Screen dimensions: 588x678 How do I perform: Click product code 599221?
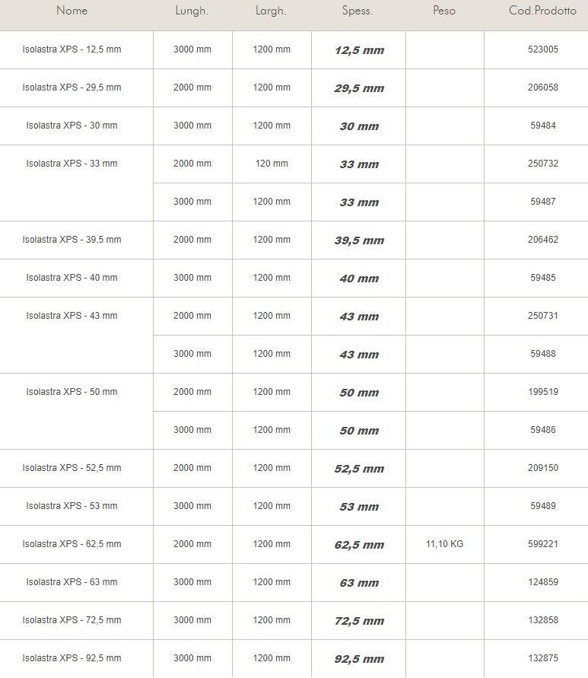tap(543, 544)
